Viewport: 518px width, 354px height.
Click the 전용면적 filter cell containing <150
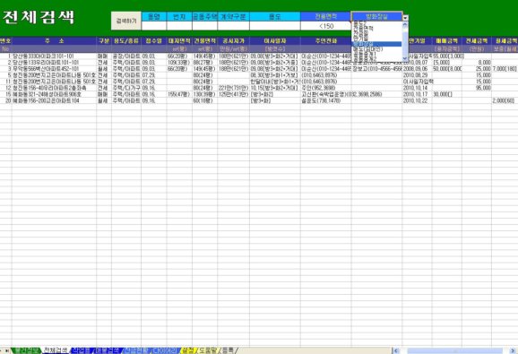[325, 26]
